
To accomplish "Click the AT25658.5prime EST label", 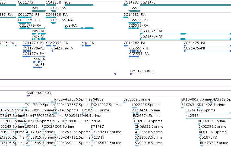I will [x=149, y=132].
